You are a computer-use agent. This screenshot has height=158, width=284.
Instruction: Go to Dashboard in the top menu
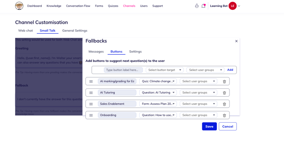34,6
